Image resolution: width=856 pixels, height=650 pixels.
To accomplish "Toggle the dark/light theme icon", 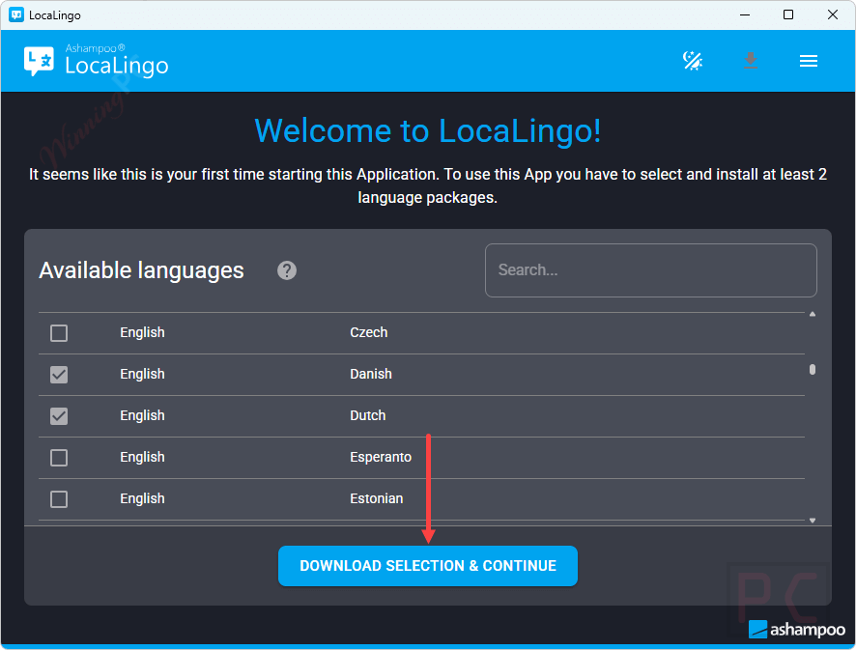I will coord(692,61).
